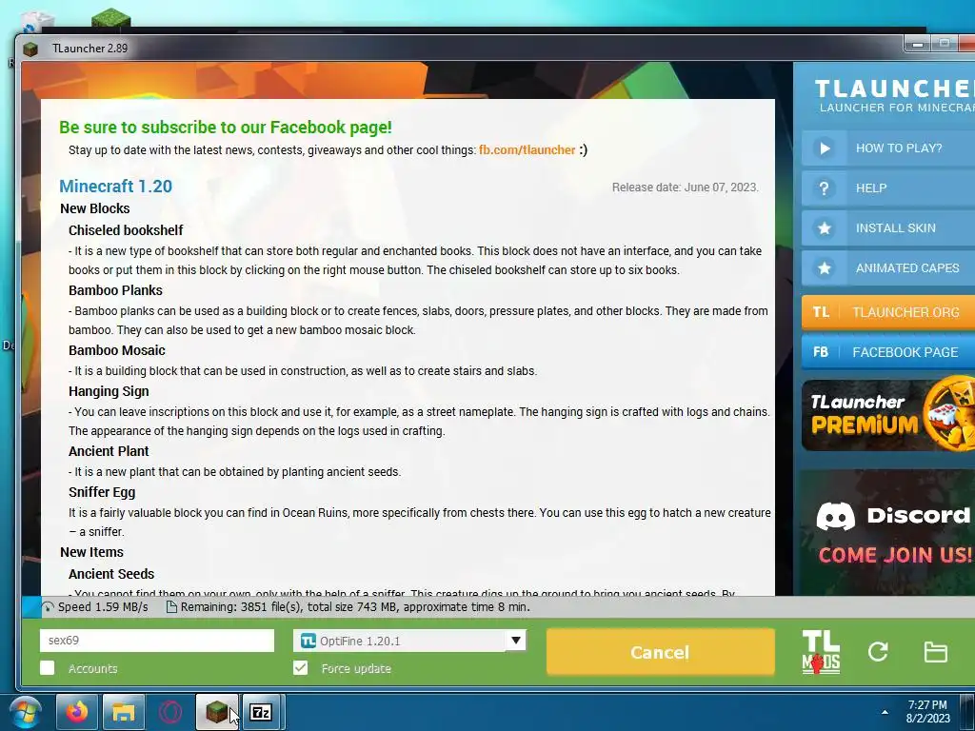Click the Animated Capes star icon
The width and height of the screenshot is (975, 731).
825,267
